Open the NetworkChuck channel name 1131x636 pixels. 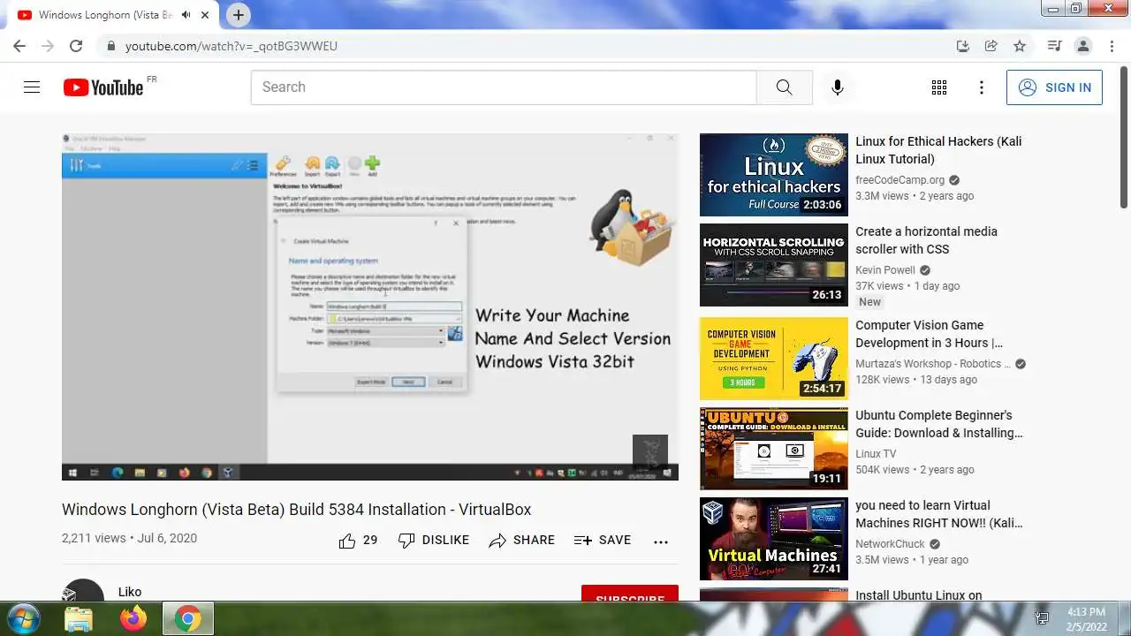pos(890,544)
